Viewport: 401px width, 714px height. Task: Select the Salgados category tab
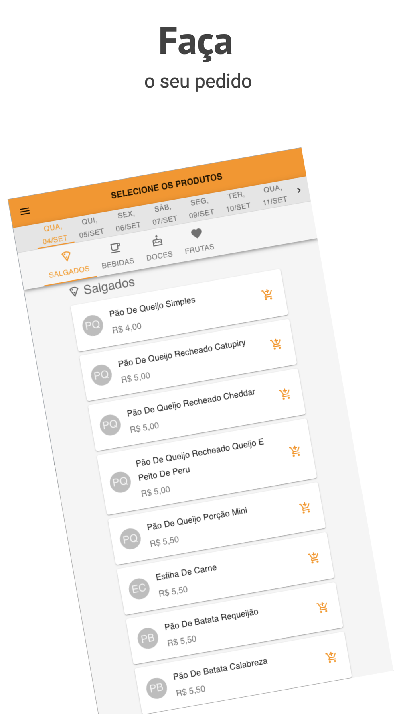point(68,265)
